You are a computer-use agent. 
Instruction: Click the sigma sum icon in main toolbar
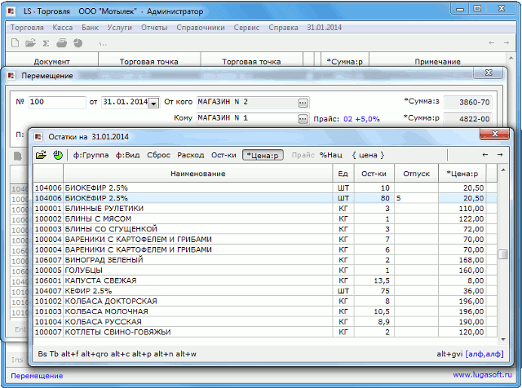coord(46,43)
